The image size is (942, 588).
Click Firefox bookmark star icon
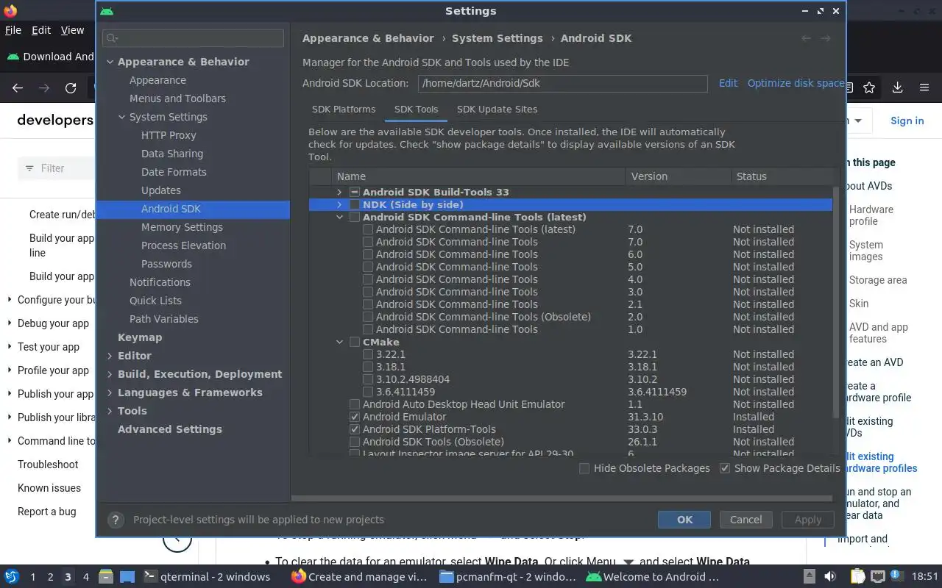click(x=869, y=88)
